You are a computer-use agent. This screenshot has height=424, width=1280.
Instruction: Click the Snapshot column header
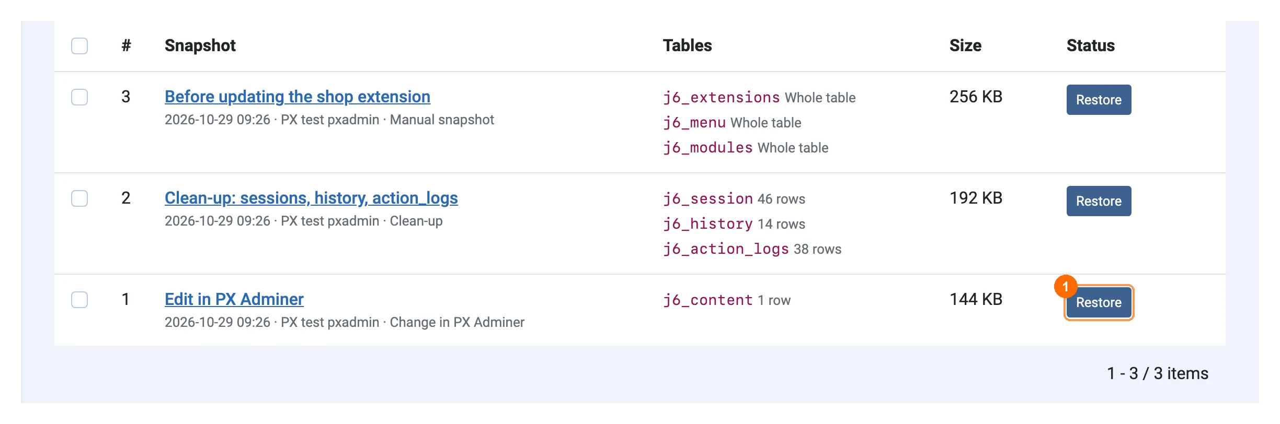tap(200, 45)
